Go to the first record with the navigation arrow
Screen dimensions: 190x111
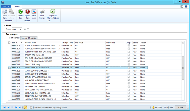click(x=5, y=107)
